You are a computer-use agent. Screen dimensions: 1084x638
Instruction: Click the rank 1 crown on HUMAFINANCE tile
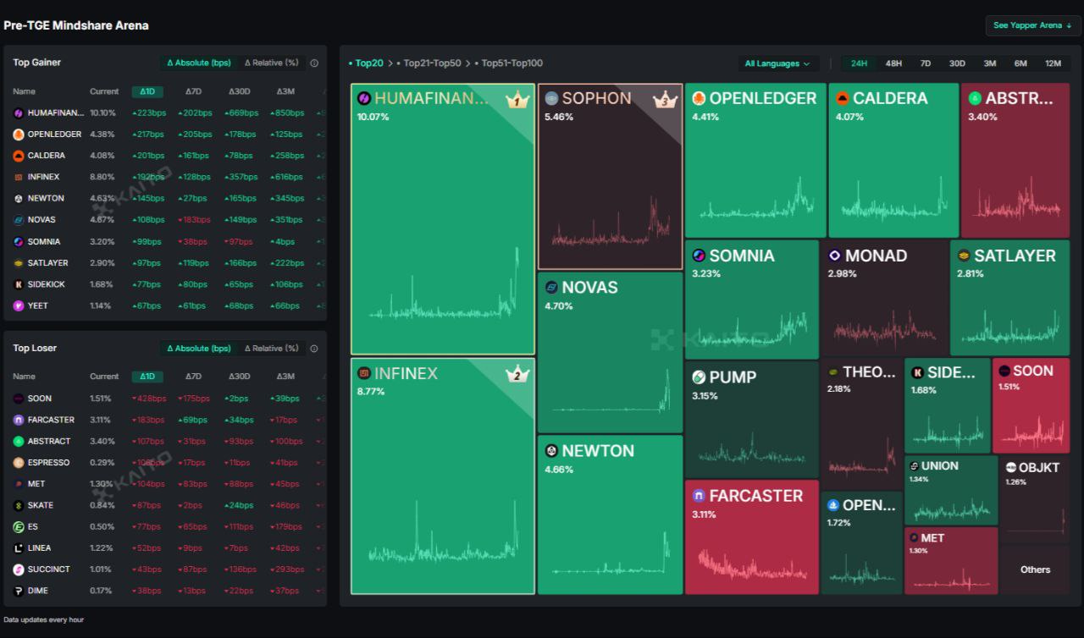tap(517, 102)
